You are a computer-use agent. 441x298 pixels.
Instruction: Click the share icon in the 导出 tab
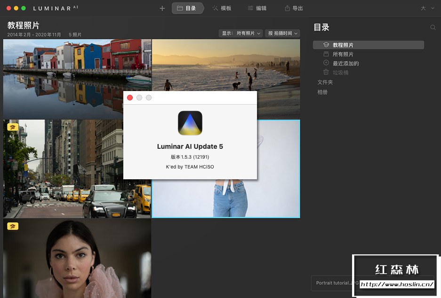pyautogui.click(x=287, y=8)
